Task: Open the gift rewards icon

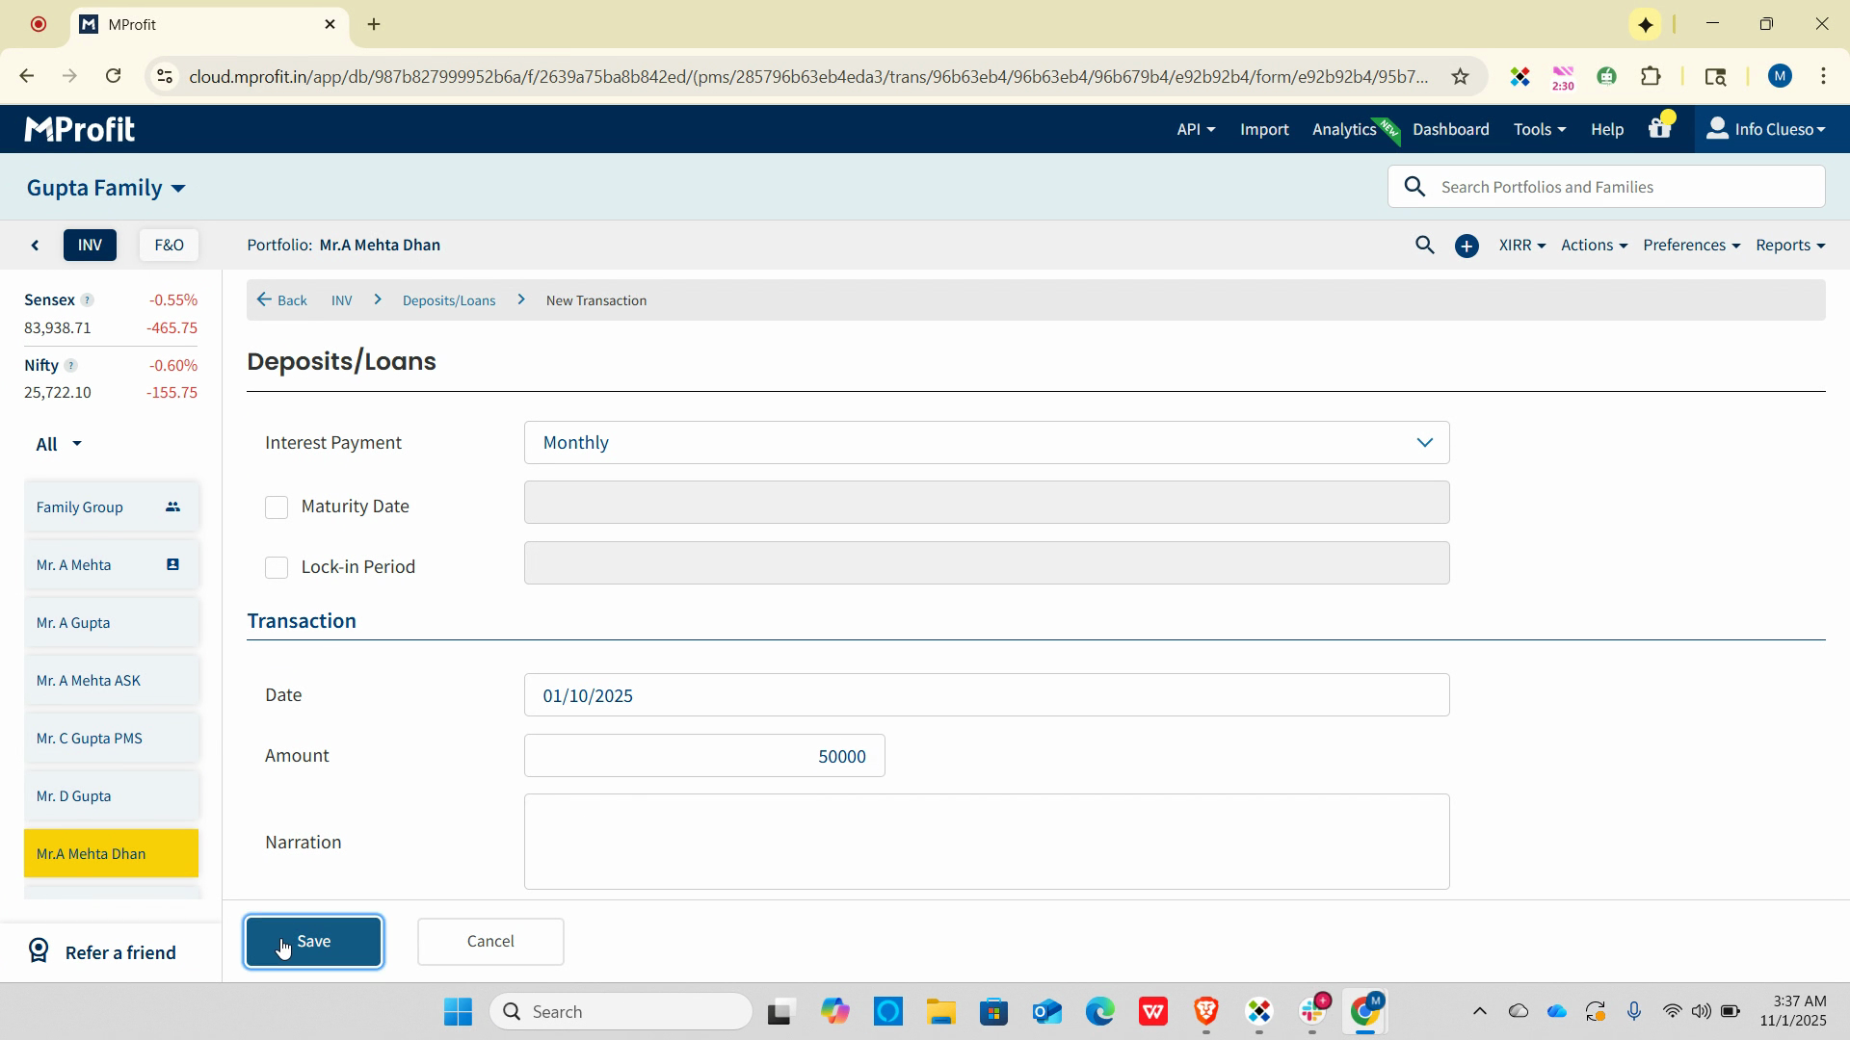Action: pos(1659,129)
